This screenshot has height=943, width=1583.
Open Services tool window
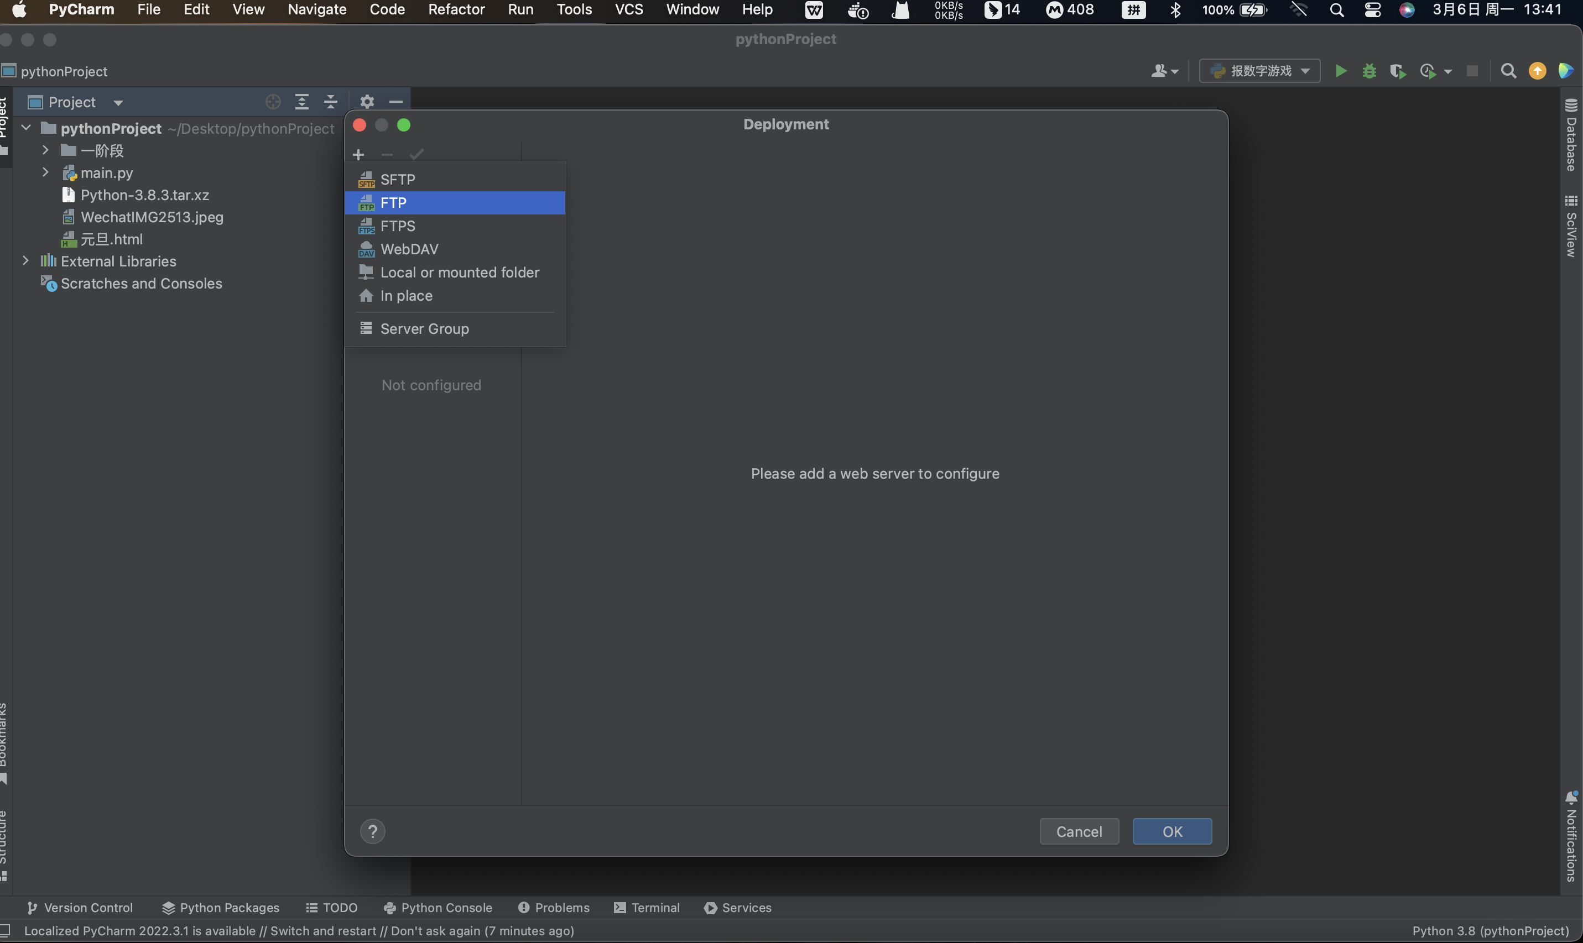[737, 908]
